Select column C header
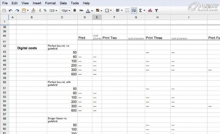The width and height of the screenshot is (220, 134). pyautogui.click(x=62, y=17)
